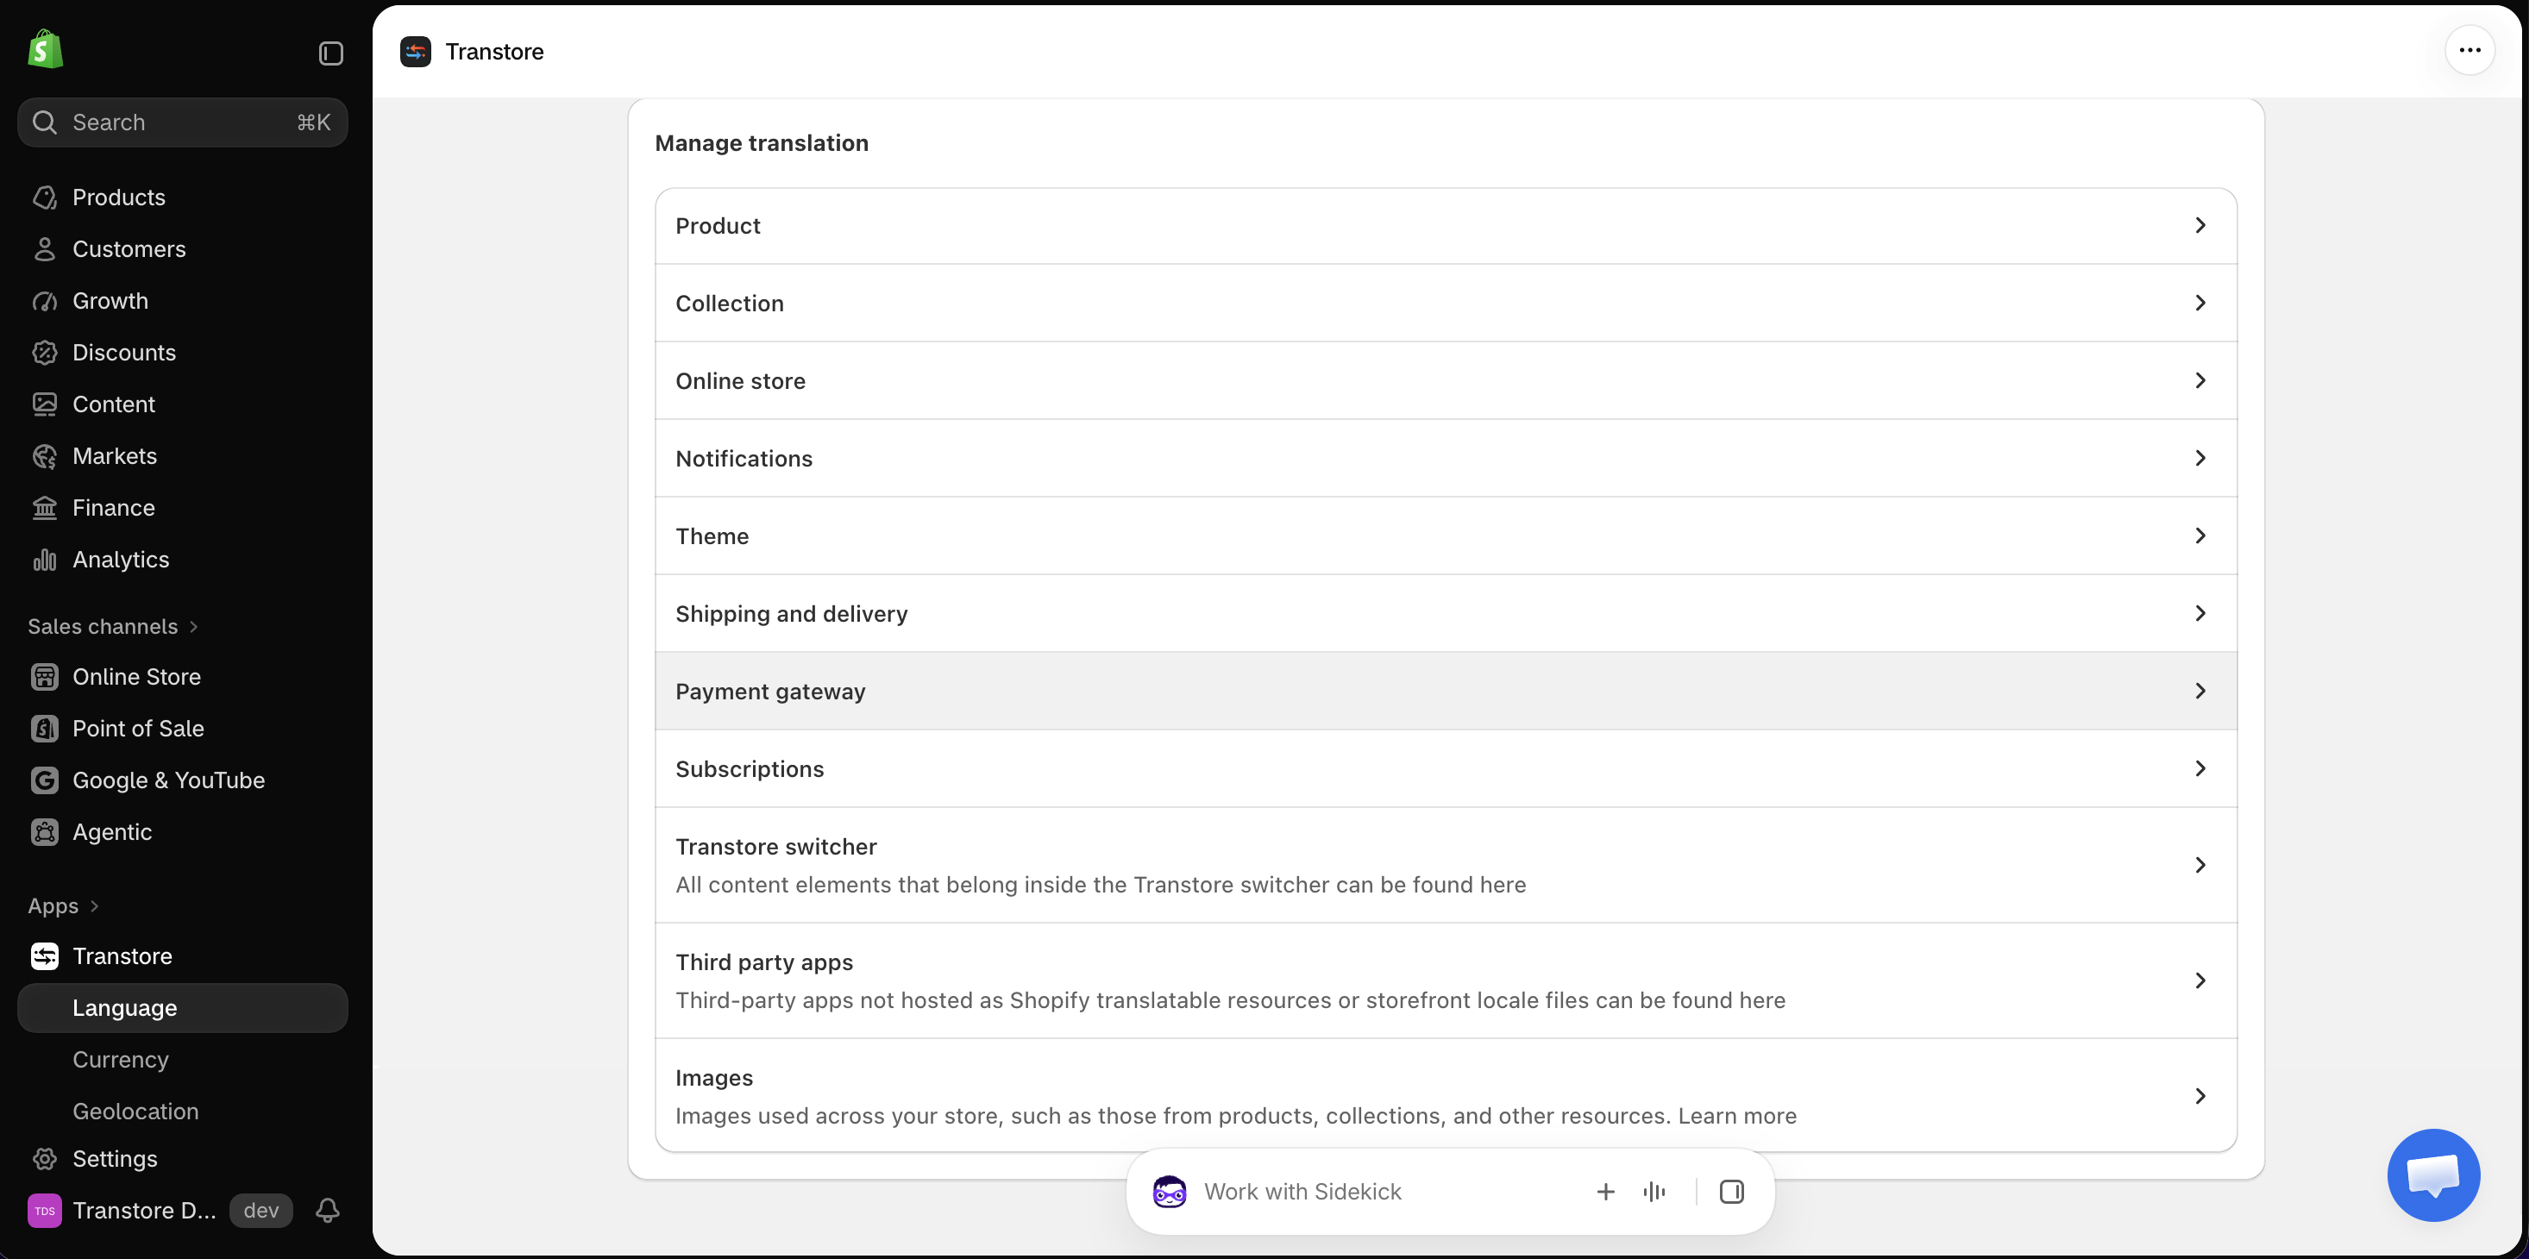Open the Transtore switcher row
The height and width of the screenshot is (1259, 2529).
(x=1446, y=865)
